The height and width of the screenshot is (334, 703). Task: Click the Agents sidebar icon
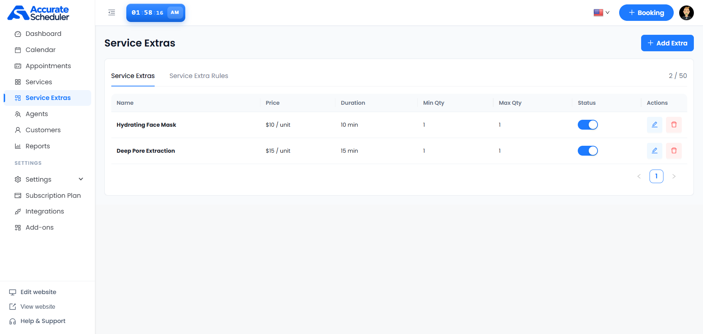point(18,114)
